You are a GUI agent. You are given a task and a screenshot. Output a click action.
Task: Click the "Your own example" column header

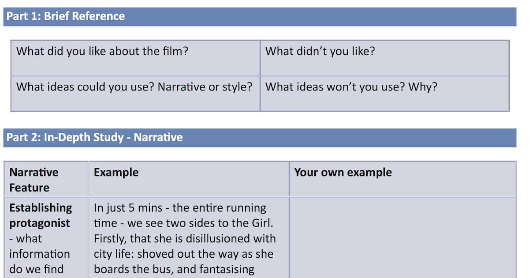tap(402, 179)
